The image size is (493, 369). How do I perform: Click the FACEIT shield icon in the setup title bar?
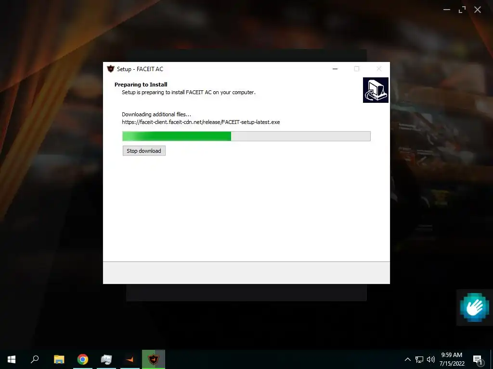(111, 69)
